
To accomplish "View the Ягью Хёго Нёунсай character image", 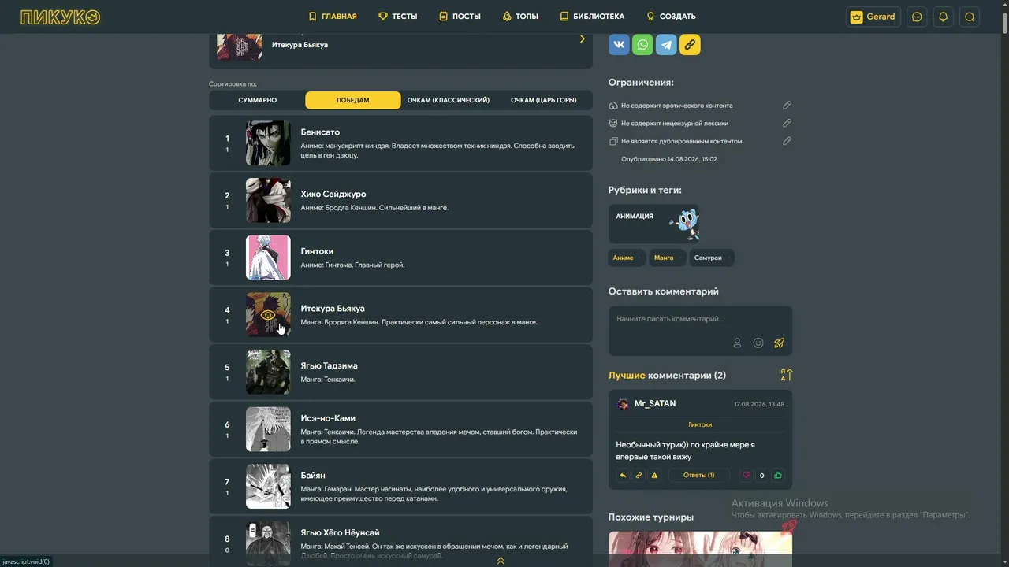I will tap(268, 543).
